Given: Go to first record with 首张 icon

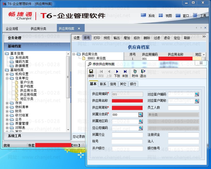Looking at the screenshot, I should 101,71.
